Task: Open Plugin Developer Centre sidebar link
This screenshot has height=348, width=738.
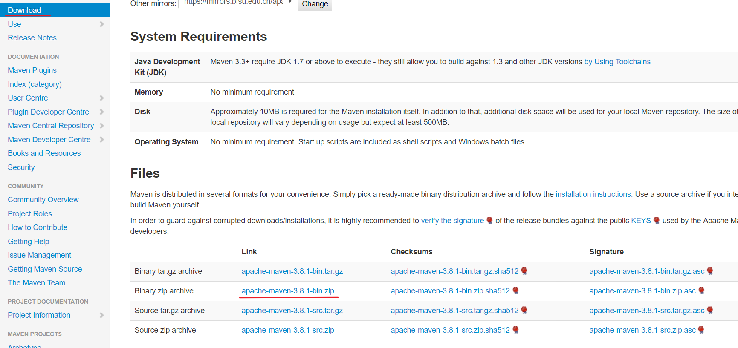Action: [x=48, y=112]
